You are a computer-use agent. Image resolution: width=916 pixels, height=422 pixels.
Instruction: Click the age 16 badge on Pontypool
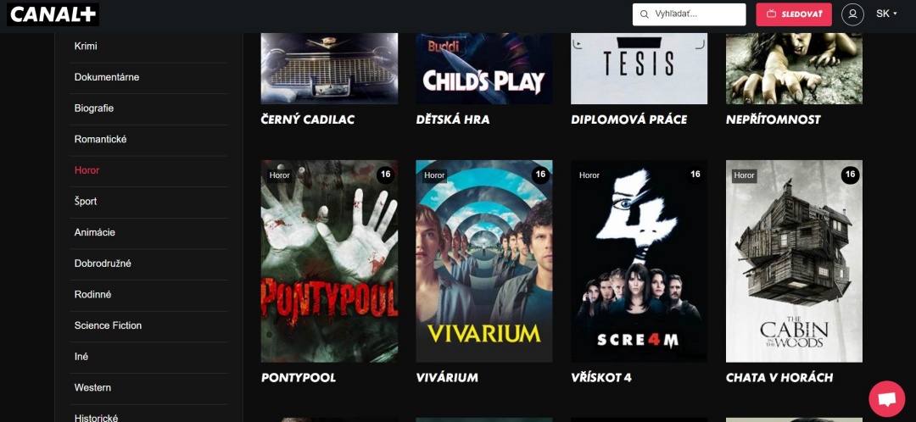(385, 175)
